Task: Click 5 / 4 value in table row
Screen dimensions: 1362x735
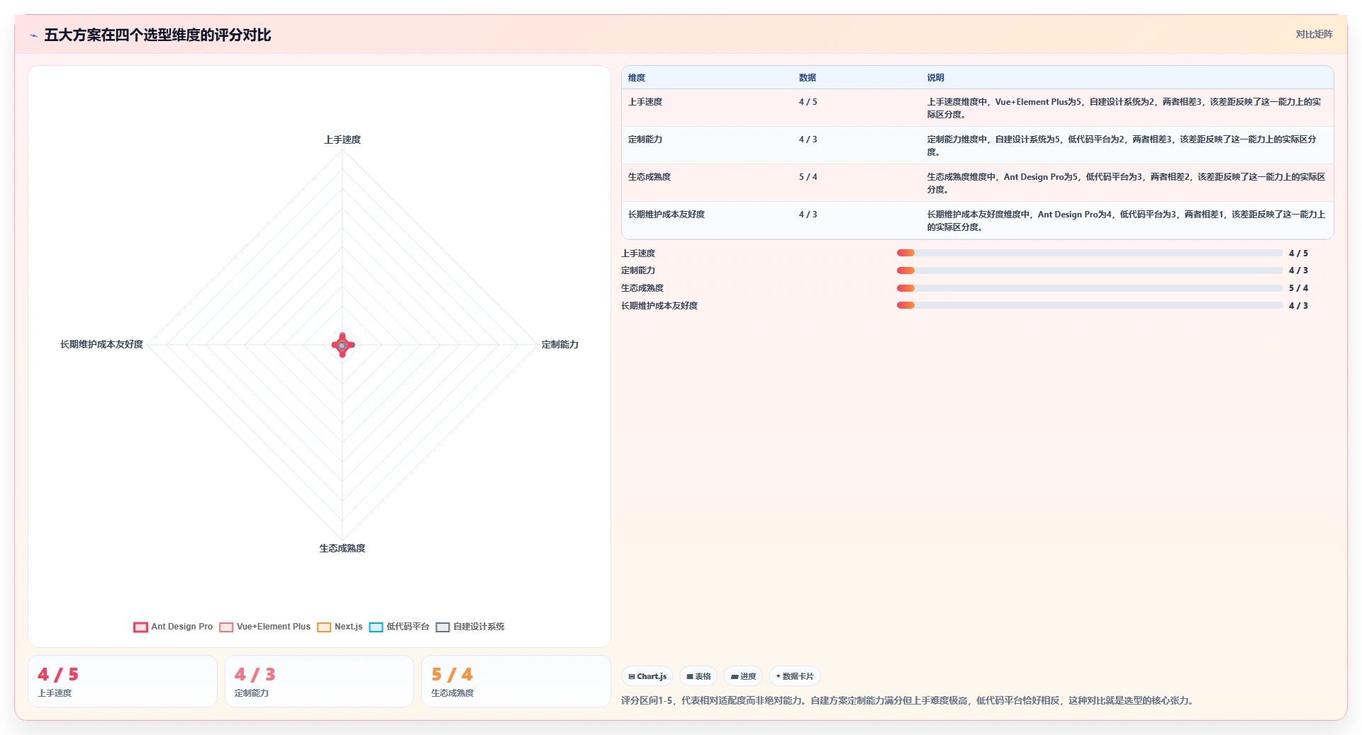Action: coord(808,177)
